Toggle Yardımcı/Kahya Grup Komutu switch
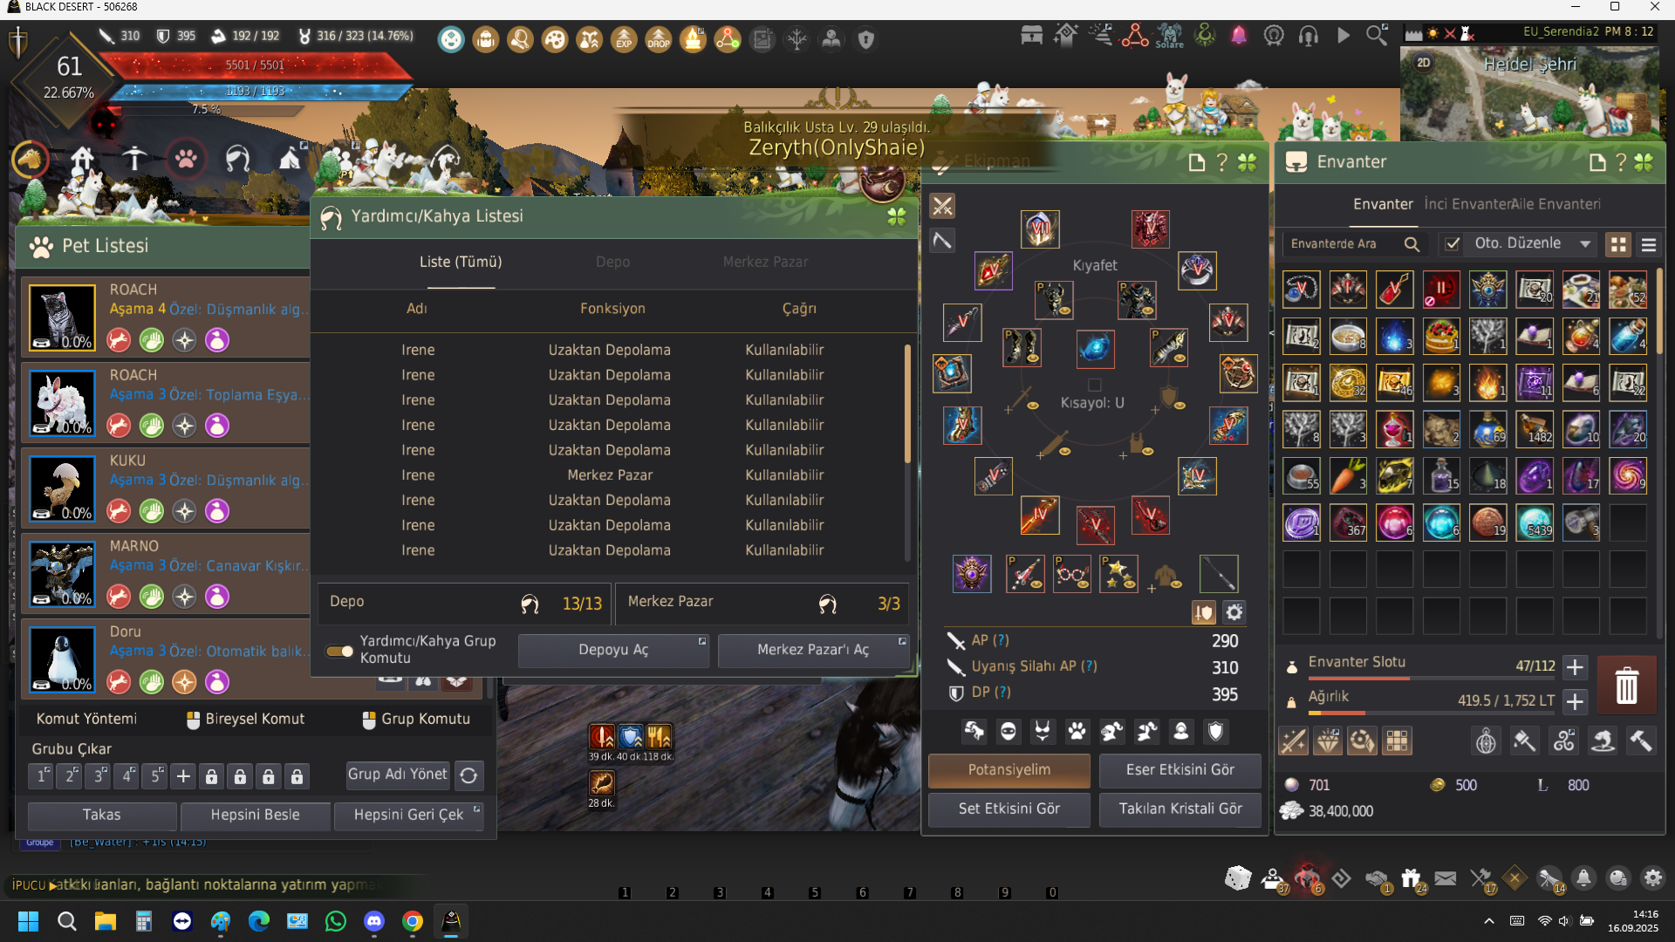 tap(339, 651)
